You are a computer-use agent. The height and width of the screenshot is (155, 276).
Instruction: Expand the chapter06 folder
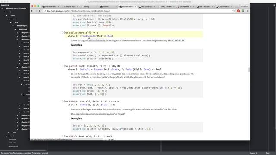click(17, 115)
